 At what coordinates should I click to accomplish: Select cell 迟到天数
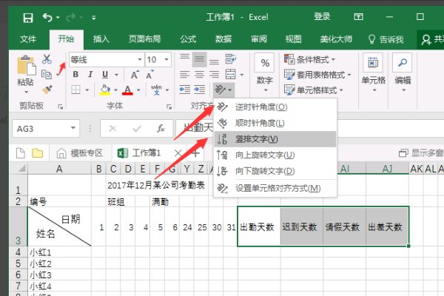coord(301,226)
